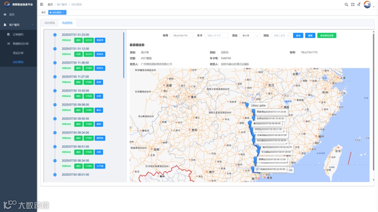
Task: Click timeline dot for 2025/07/30 08:01:00
Action: (55, 175)
